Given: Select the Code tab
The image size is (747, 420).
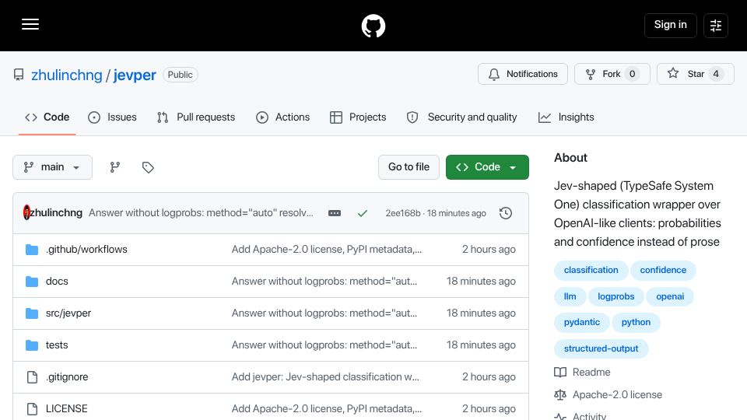Looking at the screenshot, I should (x=47, y=117).
